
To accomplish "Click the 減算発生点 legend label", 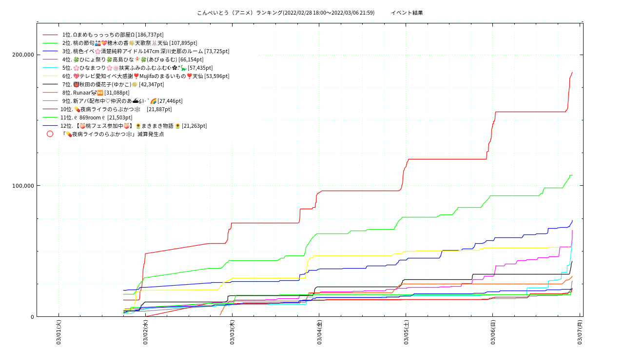I will 113,134.
